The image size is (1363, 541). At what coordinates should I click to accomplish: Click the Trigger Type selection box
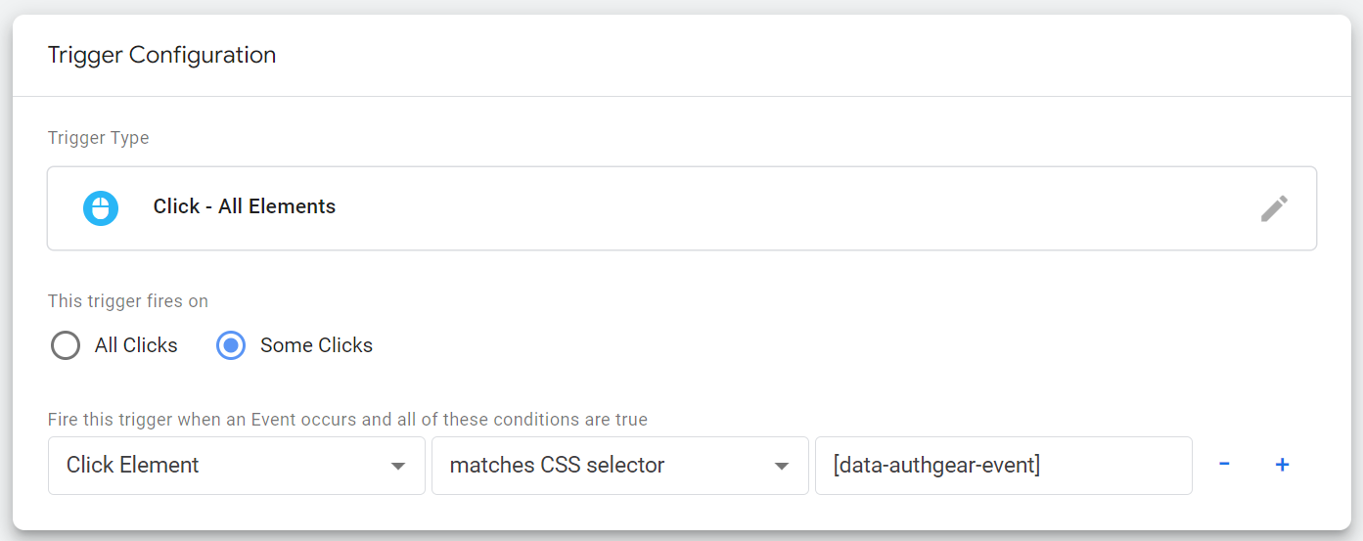[x=682, y=208]
